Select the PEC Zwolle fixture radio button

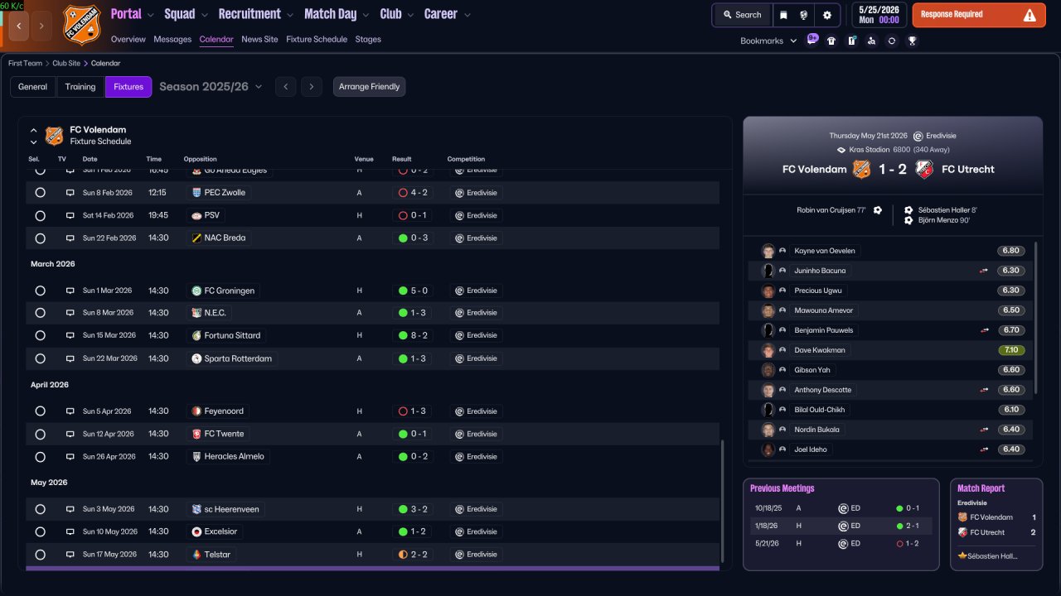point(40,193)
